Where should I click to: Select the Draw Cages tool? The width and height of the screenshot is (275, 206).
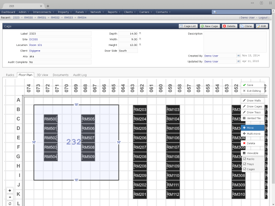[253, 106]
